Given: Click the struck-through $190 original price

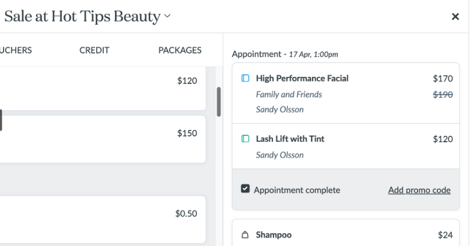Looking at the screenshot, I should [443, 94].
